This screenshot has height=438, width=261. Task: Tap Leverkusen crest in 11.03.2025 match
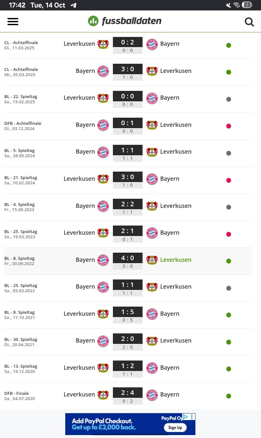[103, 44]
